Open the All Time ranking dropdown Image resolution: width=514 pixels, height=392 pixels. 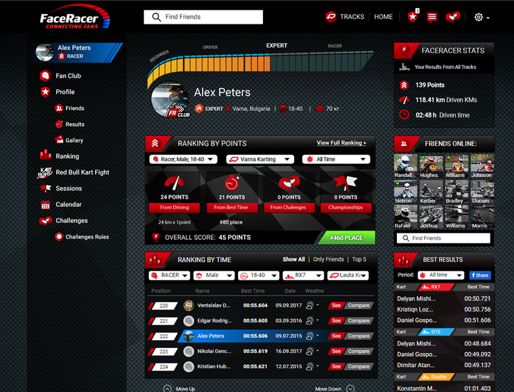click(x=336, y=159)
